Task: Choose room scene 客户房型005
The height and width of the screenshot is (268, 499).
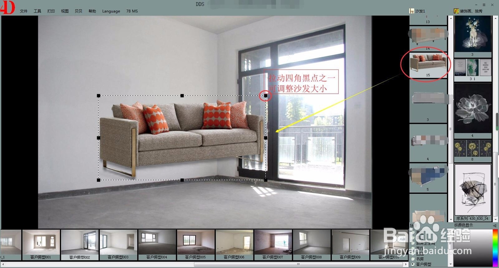Action: pos(196,245)
